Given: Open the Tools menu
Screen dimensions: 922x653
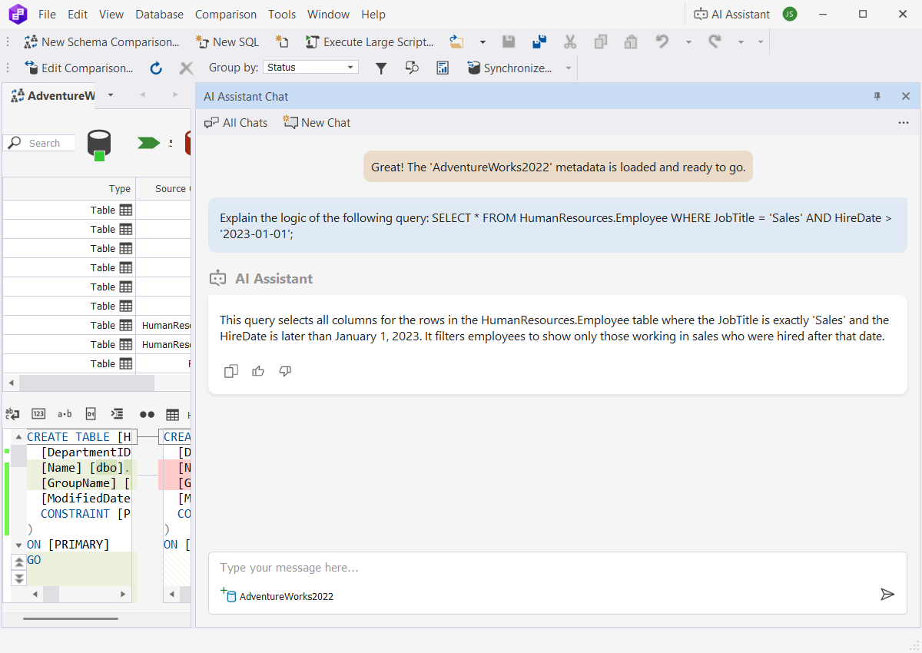Looking at the screenshot, I should 282,14.
